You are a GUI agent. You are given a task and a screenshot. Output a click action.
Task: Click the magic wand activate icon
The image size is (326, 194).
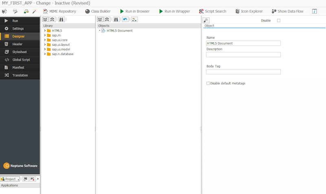click(35, 11)
